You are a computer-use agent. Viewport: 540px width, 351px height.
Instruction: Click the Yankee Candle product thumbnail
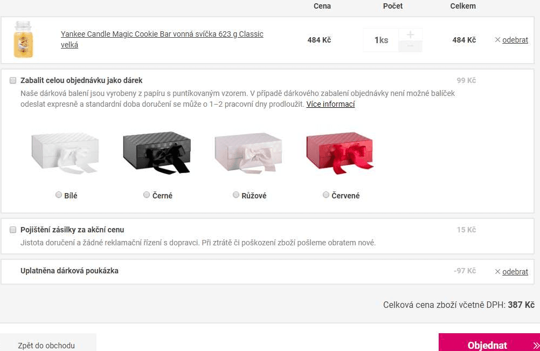[x=23, y=39]
